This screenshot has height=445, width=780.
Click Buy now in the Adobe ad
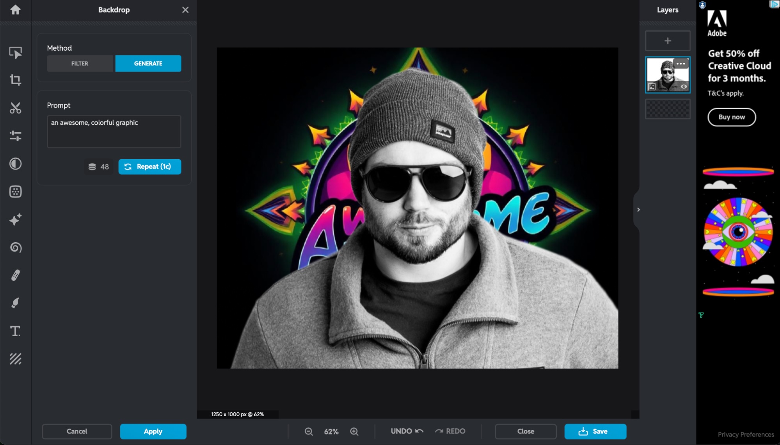click(731, 117)
